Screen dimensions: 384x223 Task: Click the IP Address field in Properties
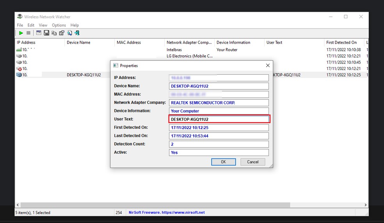pyautogui.click(x=219, y=78)
